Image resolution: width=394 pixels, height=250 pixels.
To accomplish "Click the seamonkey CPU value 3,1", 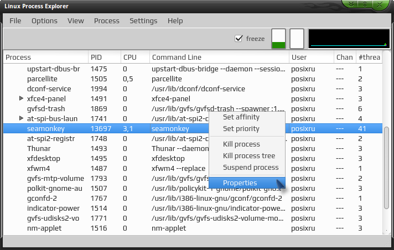I will [128, 128].
